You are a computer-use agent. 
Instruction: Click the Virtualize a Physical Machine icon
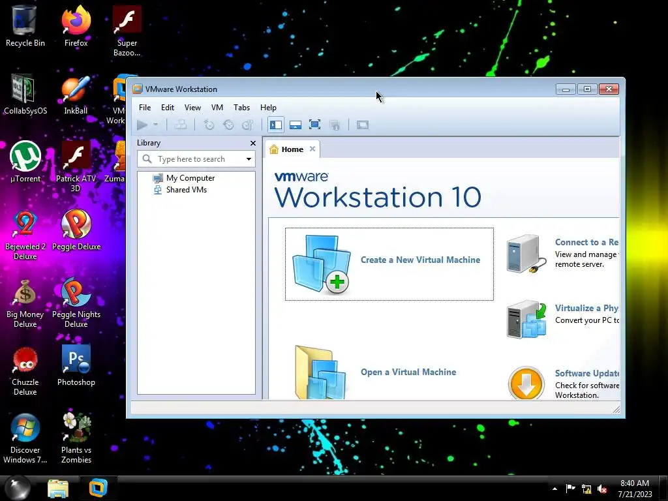[526, 320]
